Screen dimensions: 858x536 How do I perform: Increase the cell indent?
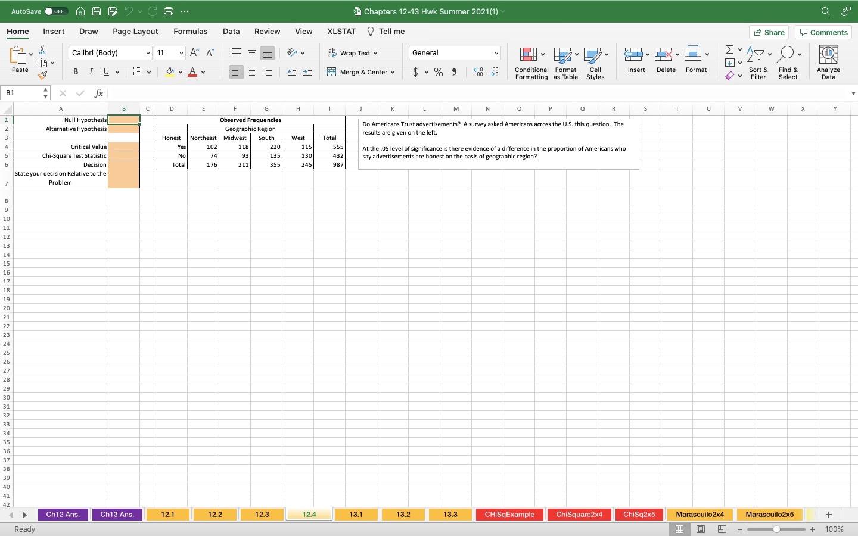click(307, 72)
